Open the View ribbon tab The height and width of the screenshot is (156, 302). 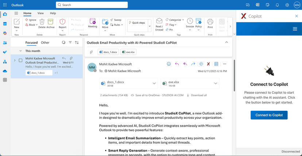[40, 13]
